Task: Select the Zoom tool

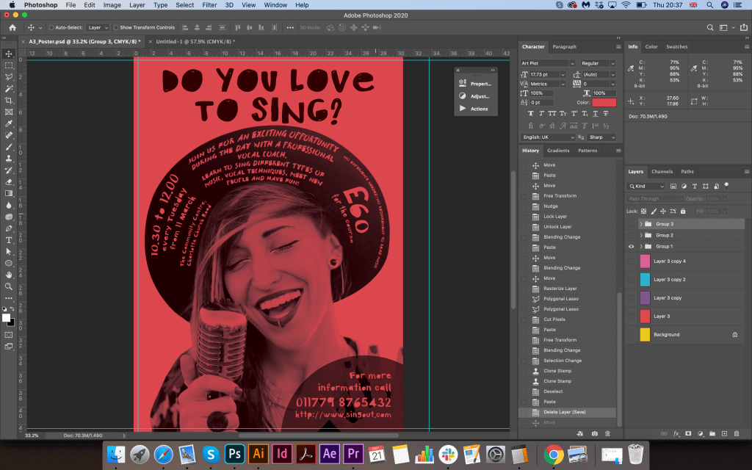Action: [x=9, y=286]
